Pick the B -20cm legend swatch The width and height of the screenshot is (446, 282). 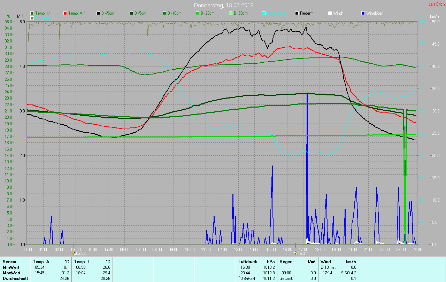pyautogui.click(x=197, y=13)
